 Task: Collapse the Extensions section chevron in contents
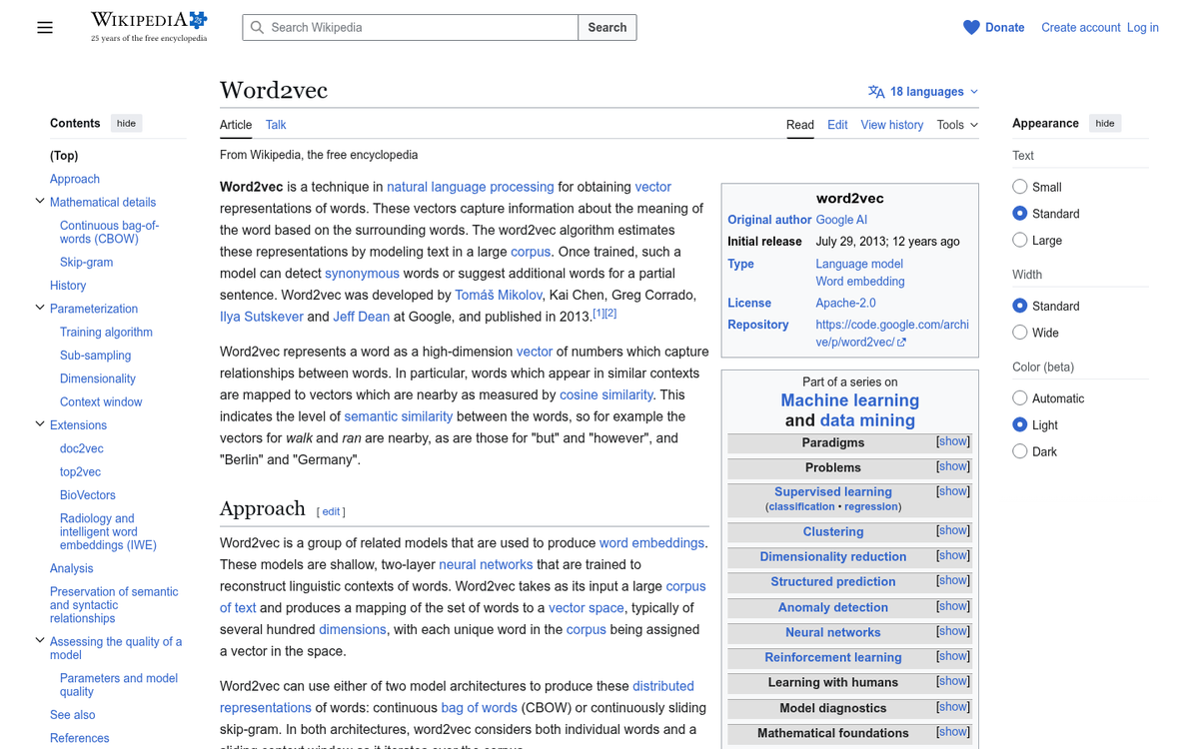click(x=40, y=424)
